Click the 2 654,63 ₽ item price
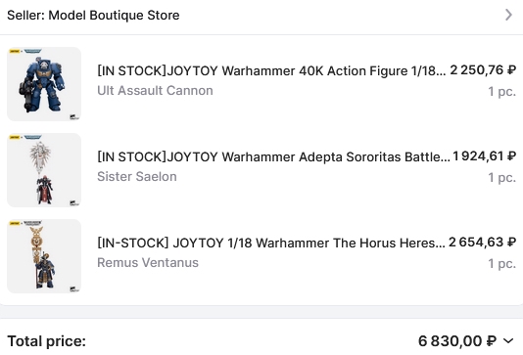523x355 pixels. tap(482, 243)
